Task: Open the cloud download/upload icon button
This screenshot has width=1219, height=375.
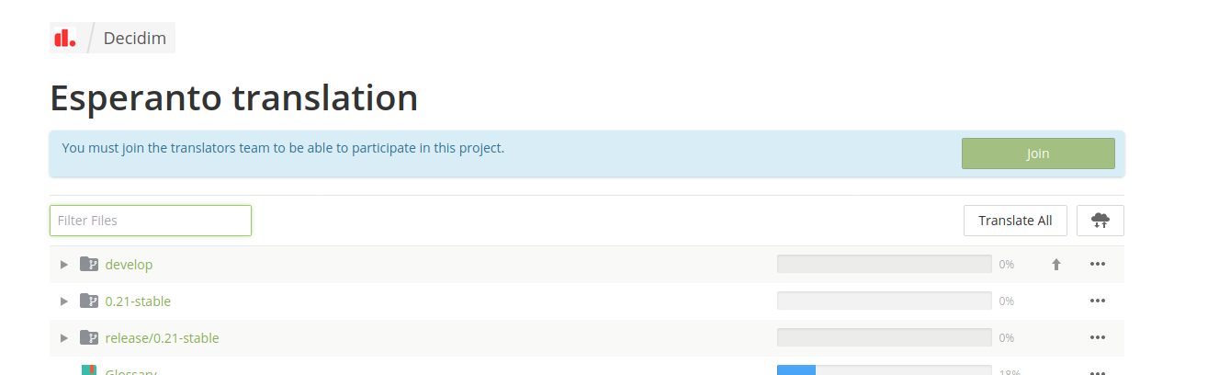Action: (x=1100, y=221)
